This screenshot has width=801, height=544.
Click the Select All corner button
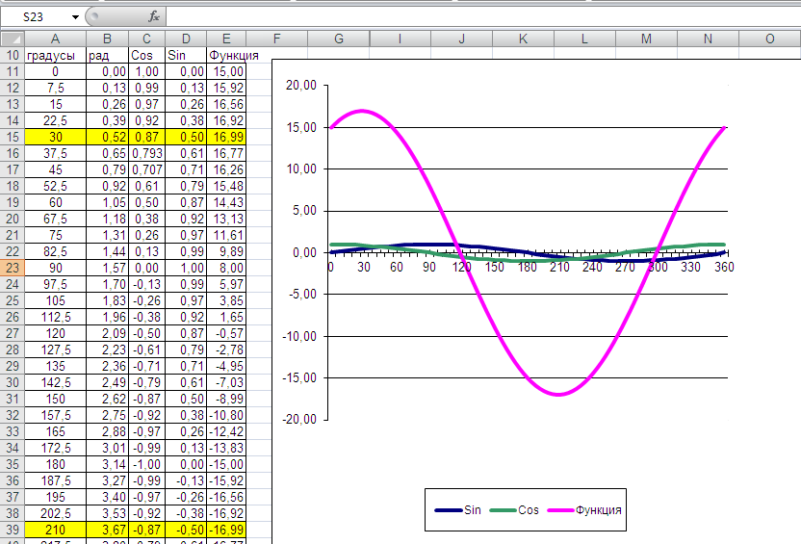(x=13, y=39)
